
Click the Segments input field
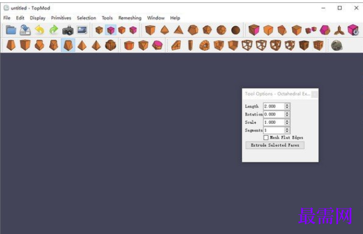point(274,130)
